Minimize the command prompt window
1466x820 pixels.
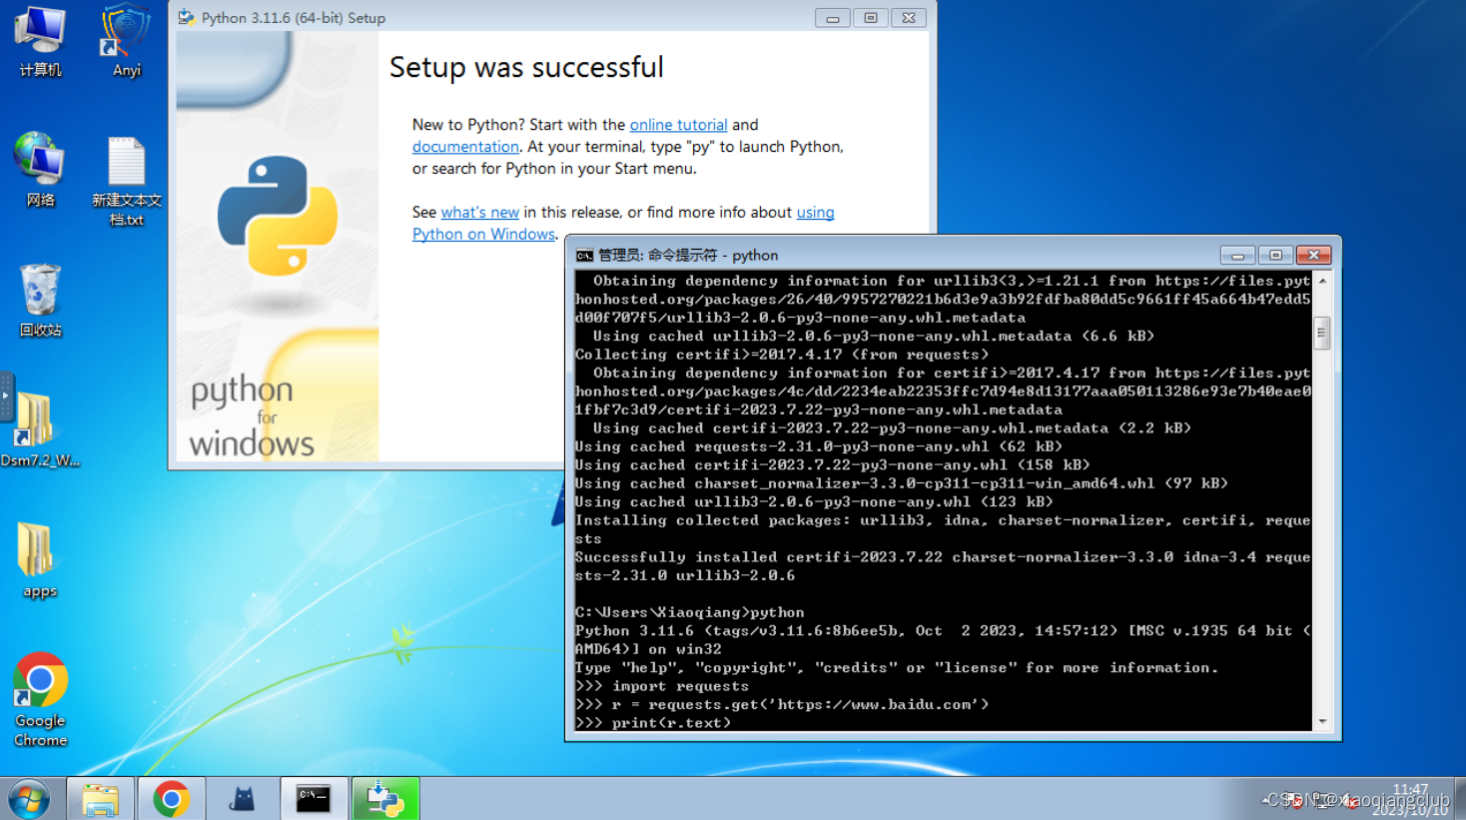1237,256
